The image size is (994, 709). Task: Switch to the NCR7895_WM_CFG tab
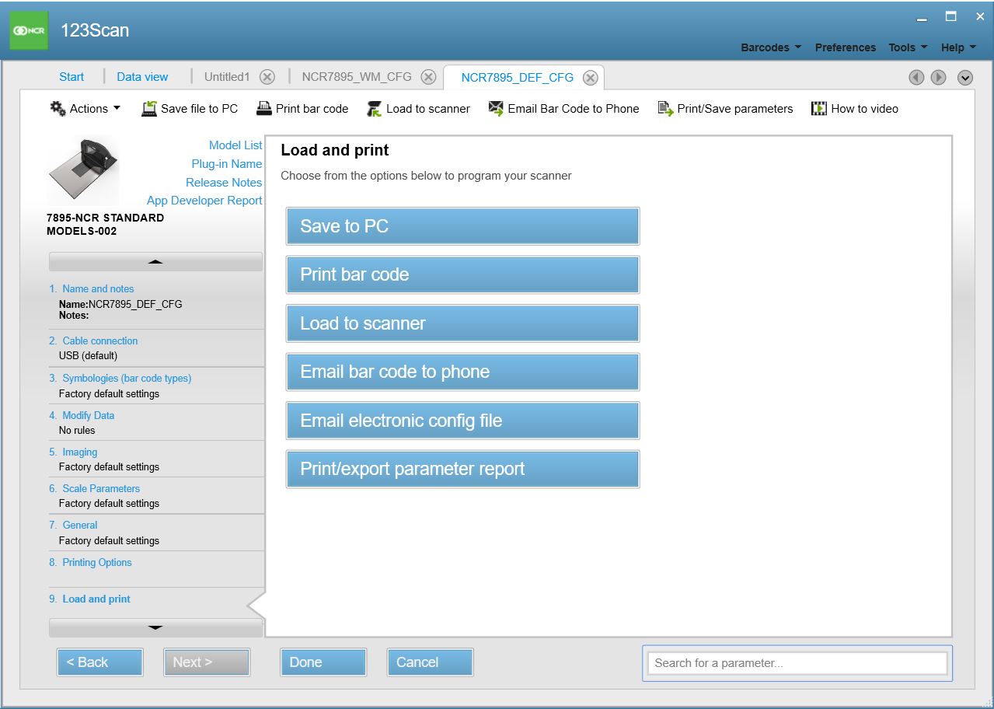[357, 77]
